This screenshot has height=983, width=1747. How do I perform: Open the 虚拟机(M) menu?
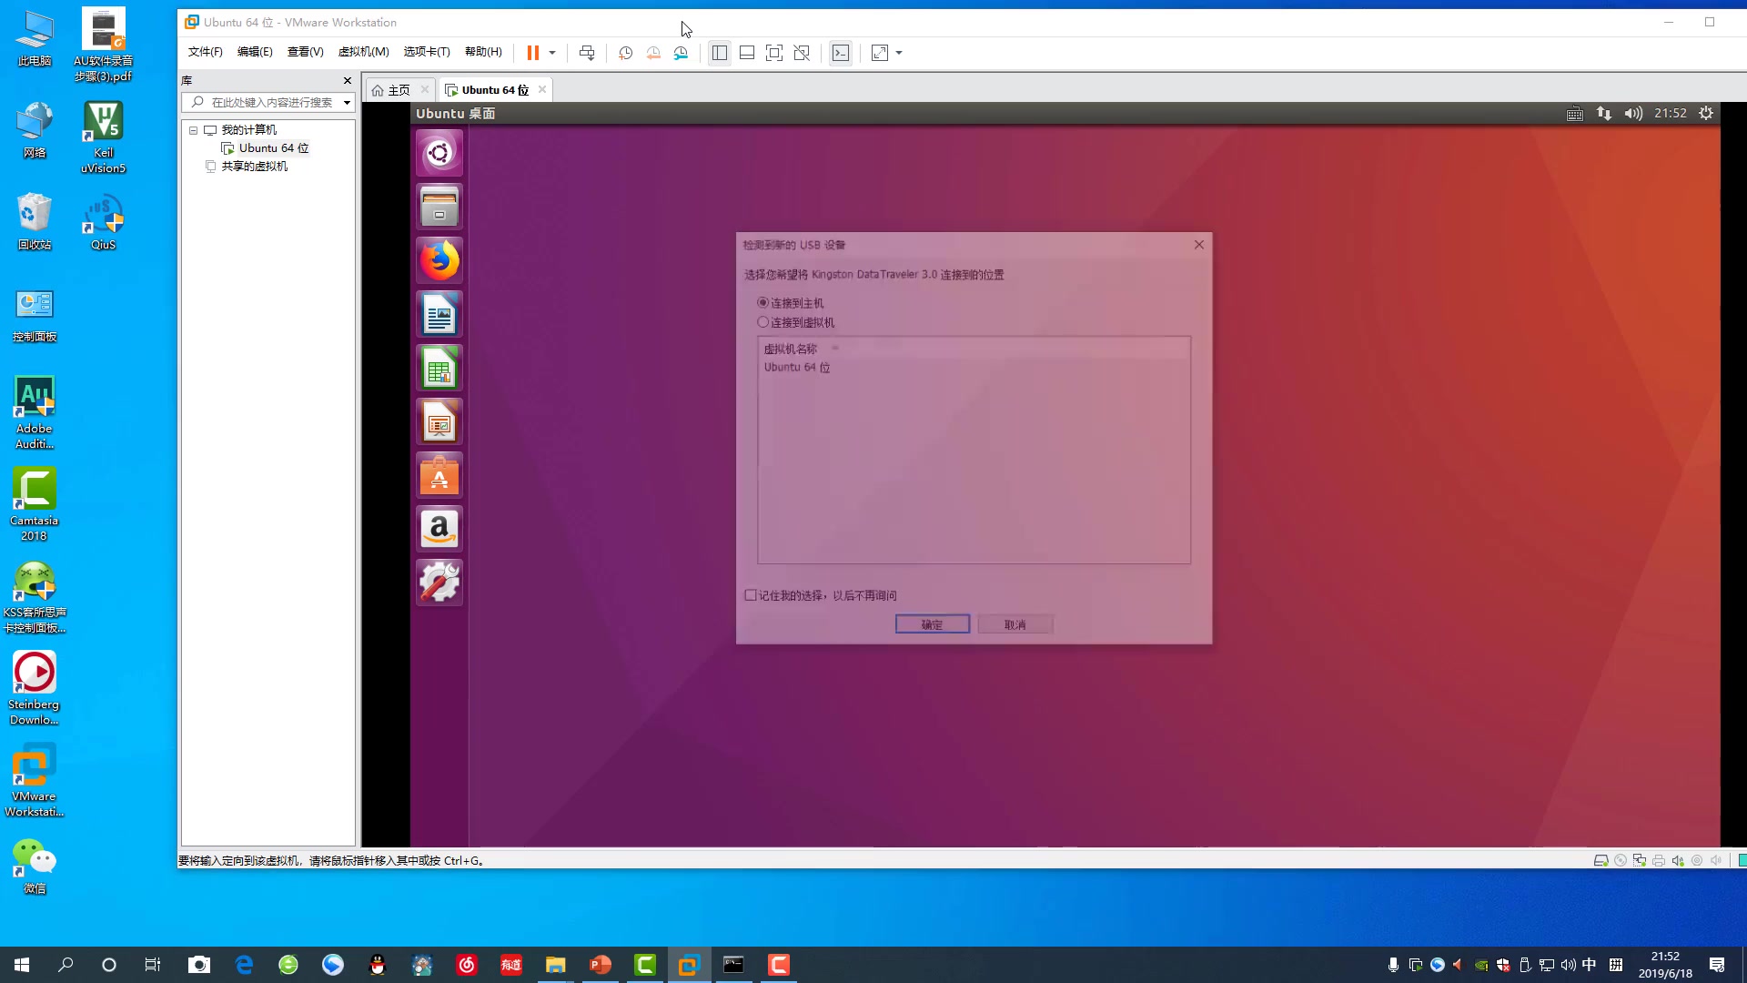(363, 52)
